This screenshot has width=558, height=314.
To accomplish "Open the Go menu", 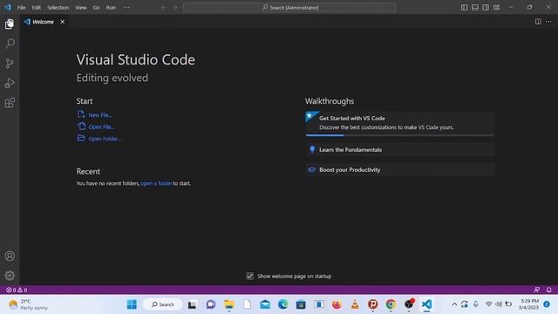I will tap(96, 8).
